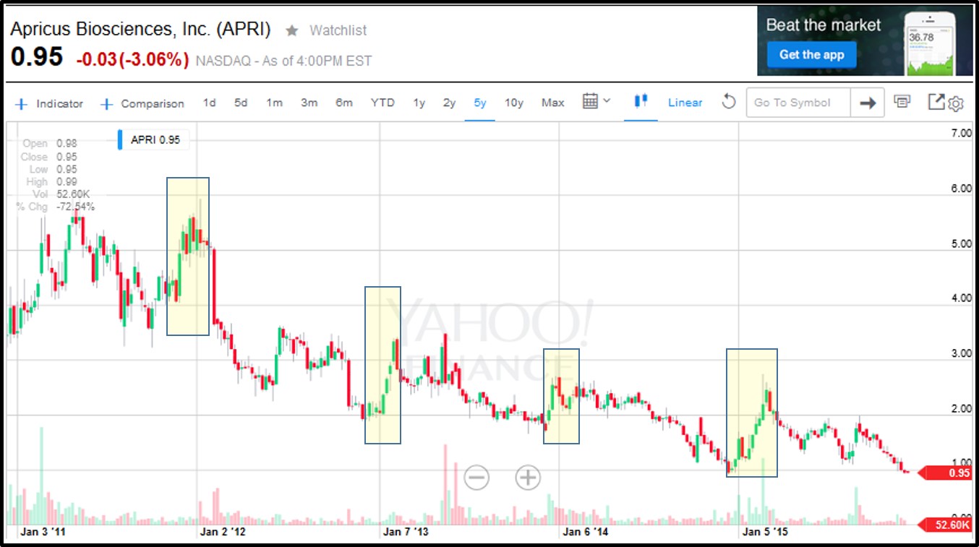
Task: Click the chart comments panel icon
Action: tap(902, 101)
